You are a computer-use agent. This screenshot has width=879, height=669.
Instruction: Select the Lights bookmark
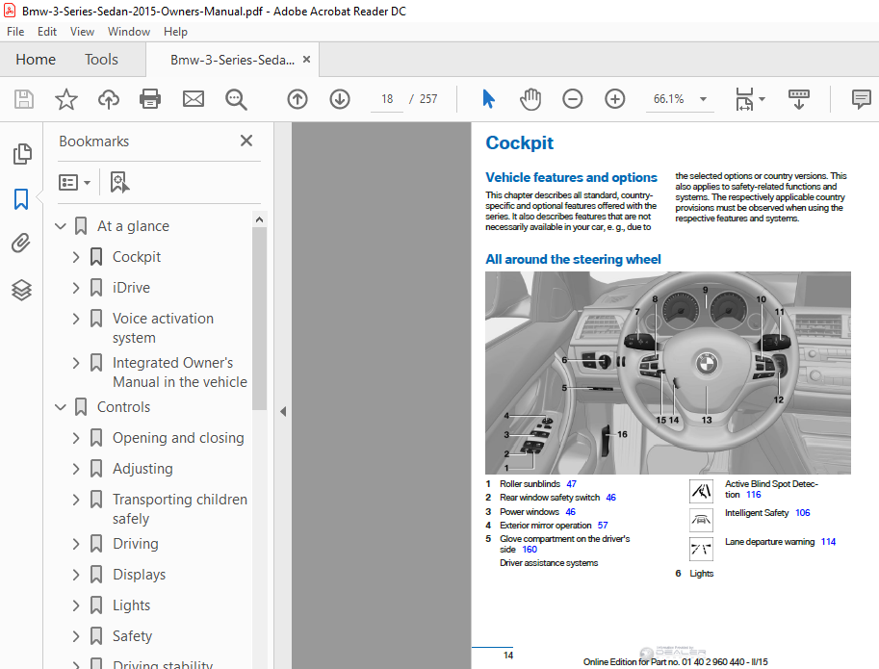[131, 605]
